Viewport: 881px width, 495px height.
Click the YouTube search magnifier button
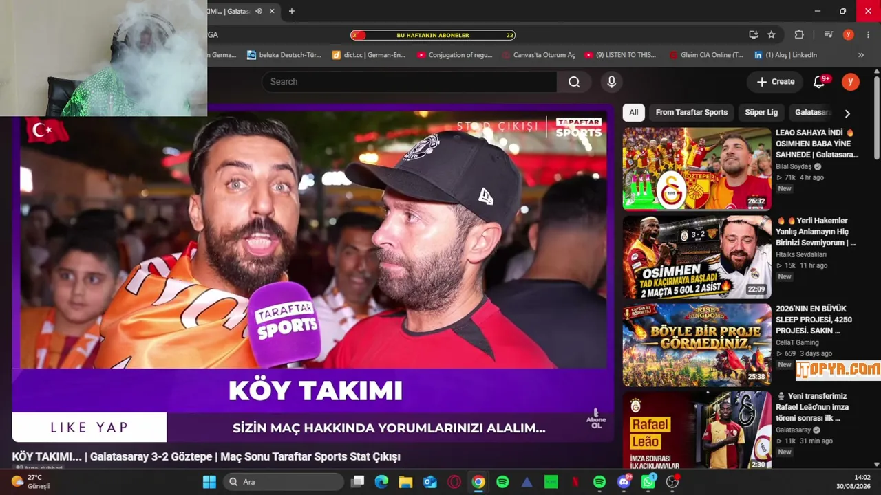click(574, 82)
